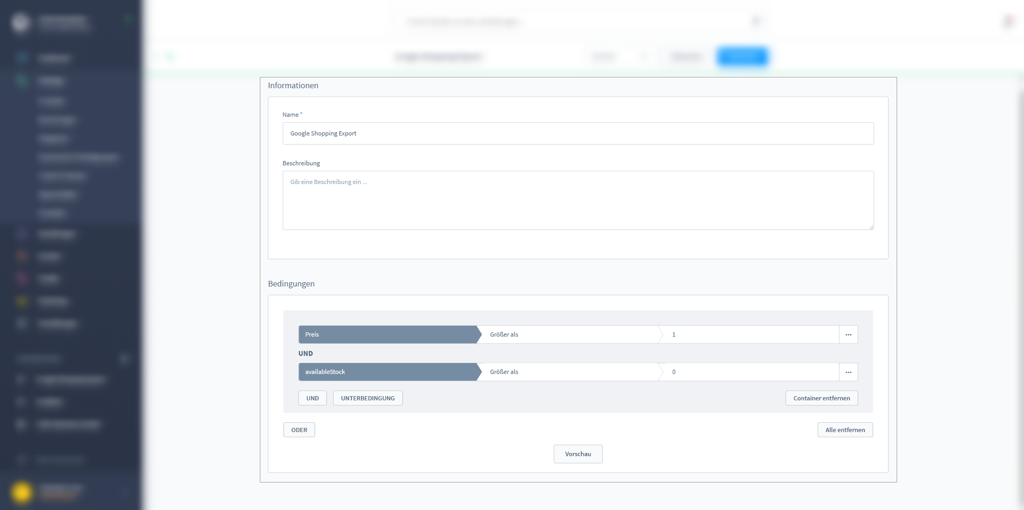Click the Informationen section heading
This screenshot has width=1024, height=510.
(293, 85)
